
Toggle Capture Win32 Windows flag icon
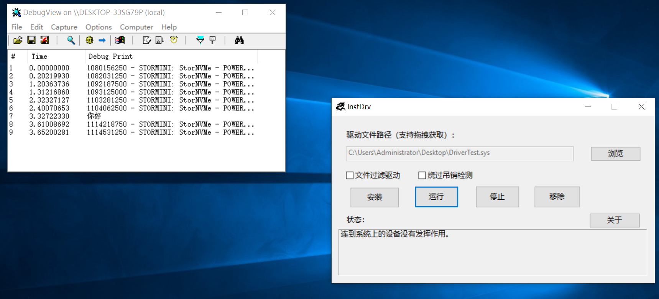coord(120,40)
